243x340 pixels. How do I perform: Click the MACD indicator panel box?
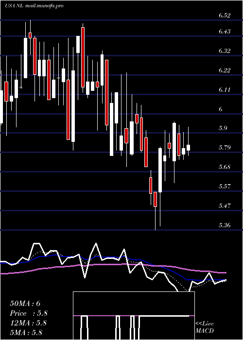(134, 316)
